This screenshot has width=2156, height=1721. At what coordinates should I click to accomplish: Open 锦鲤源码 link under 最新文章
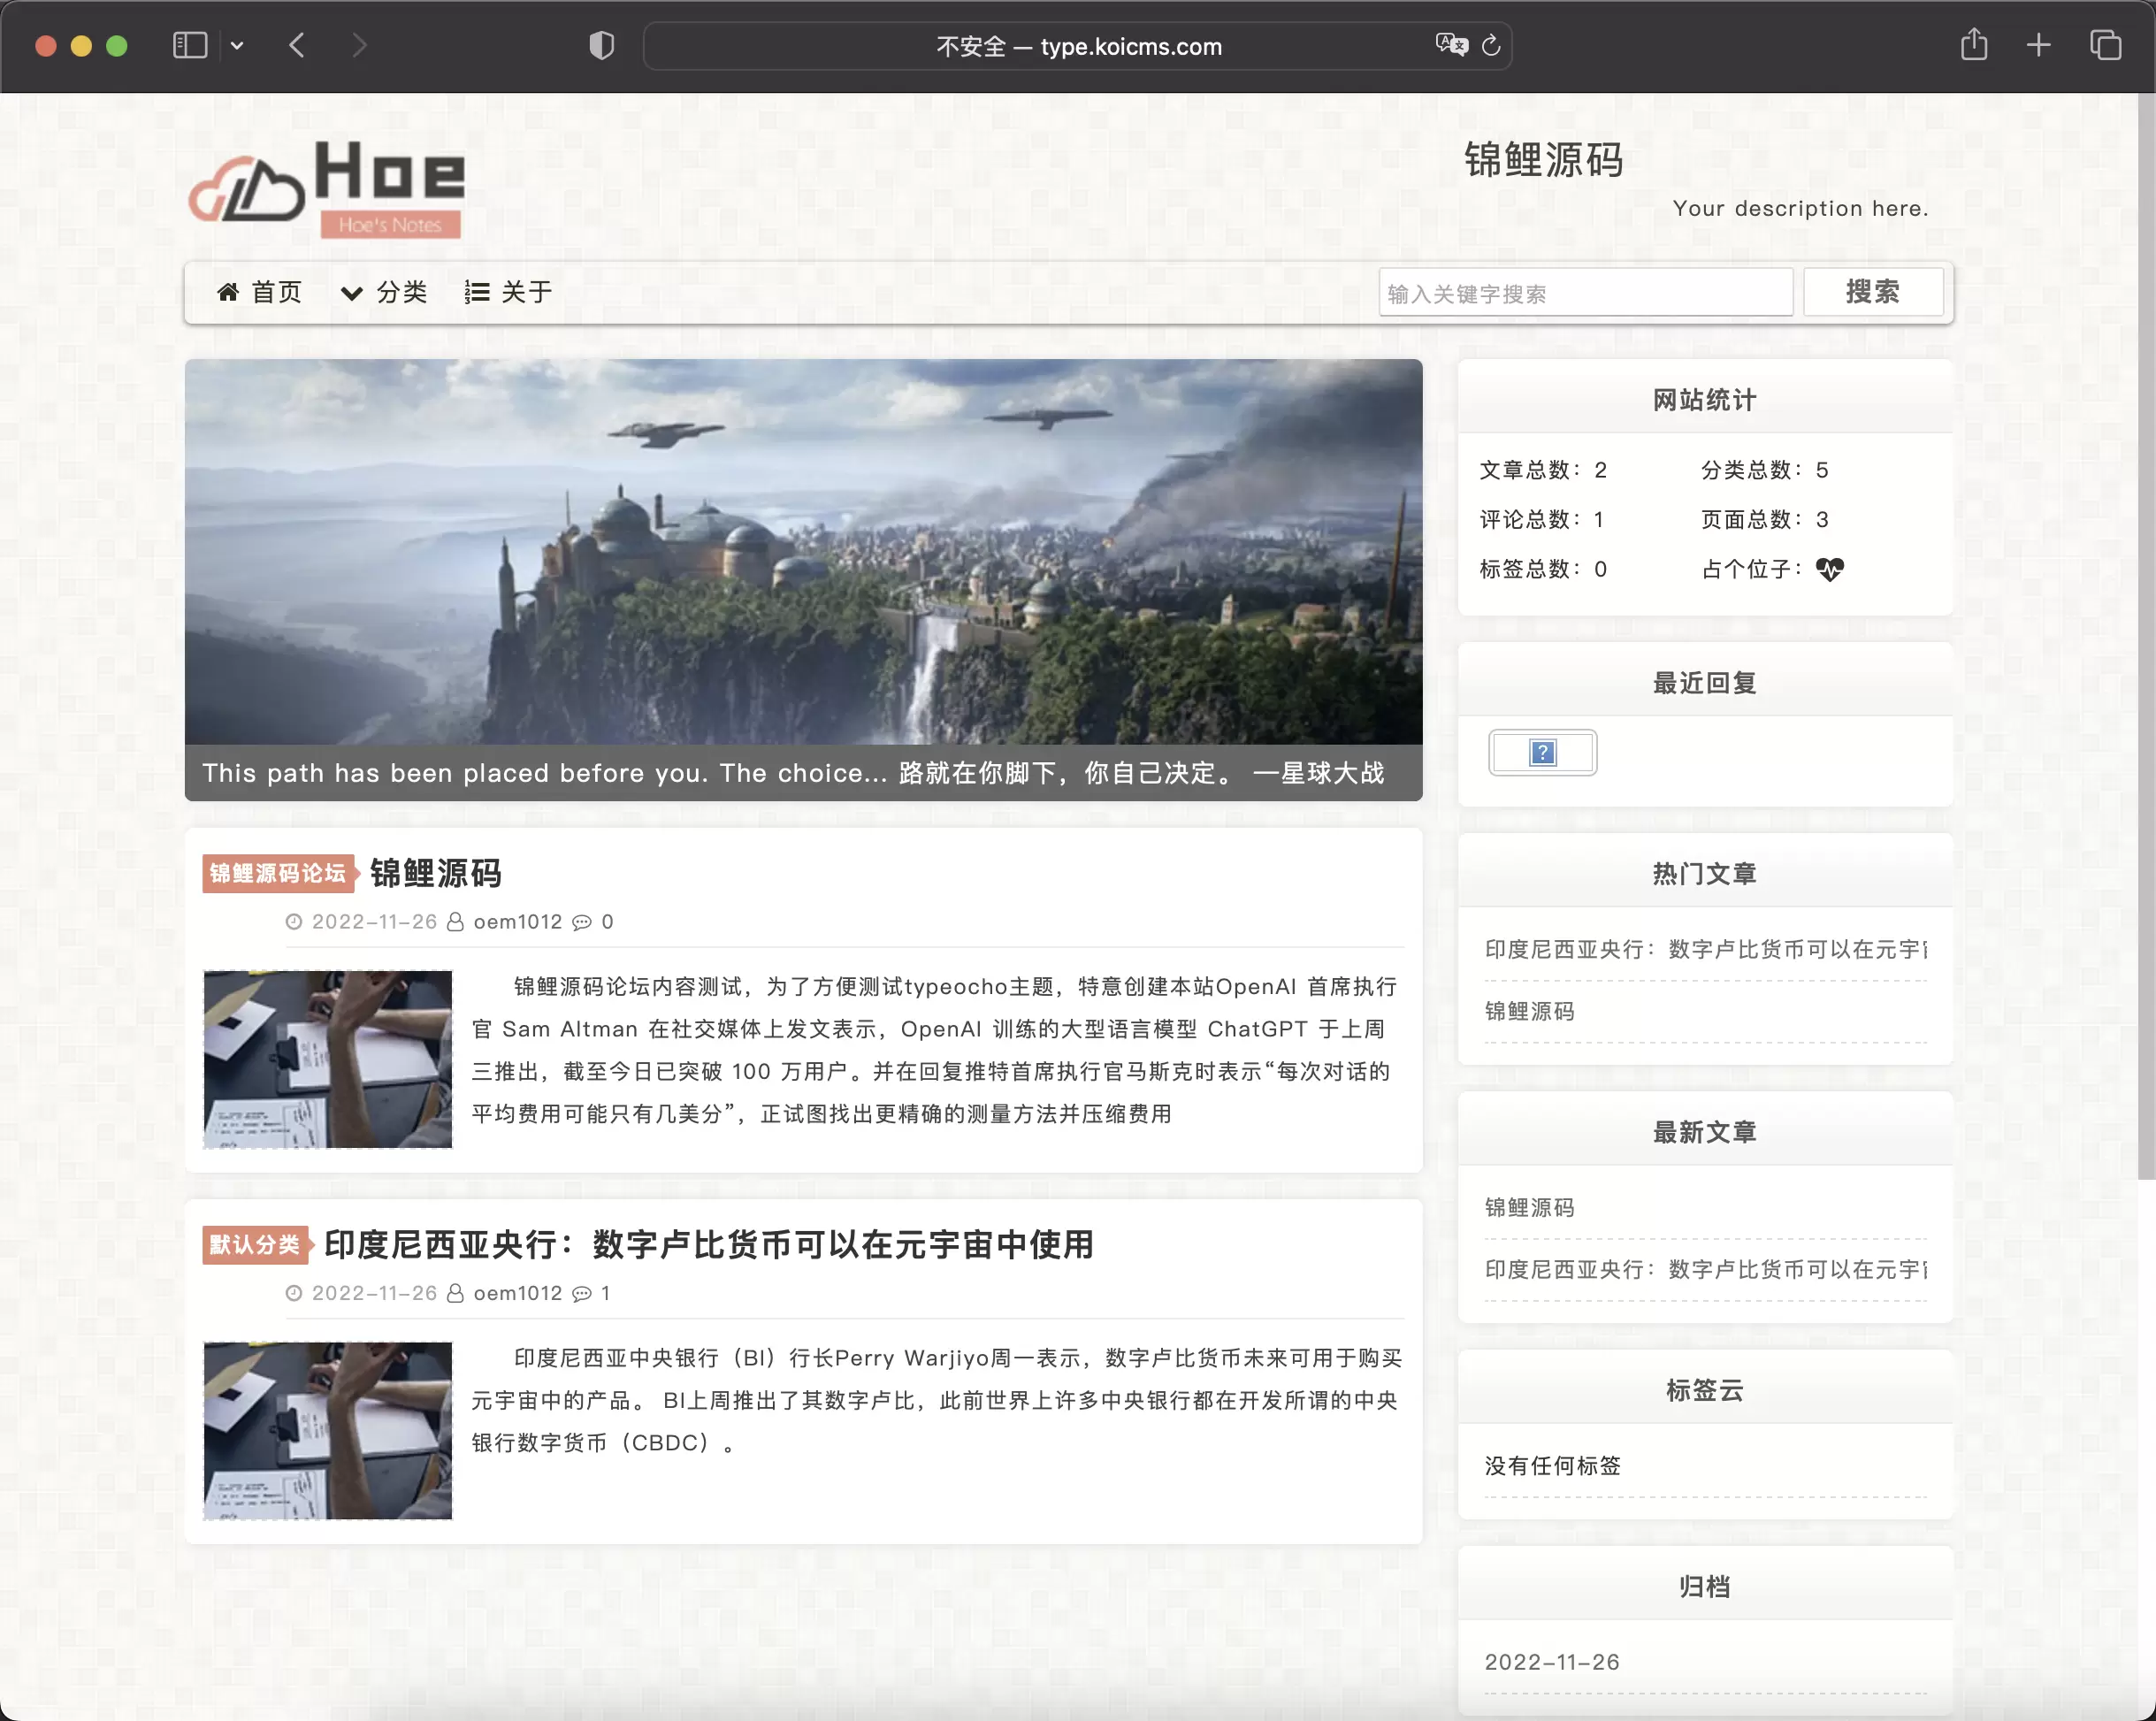[1530, 1207]
